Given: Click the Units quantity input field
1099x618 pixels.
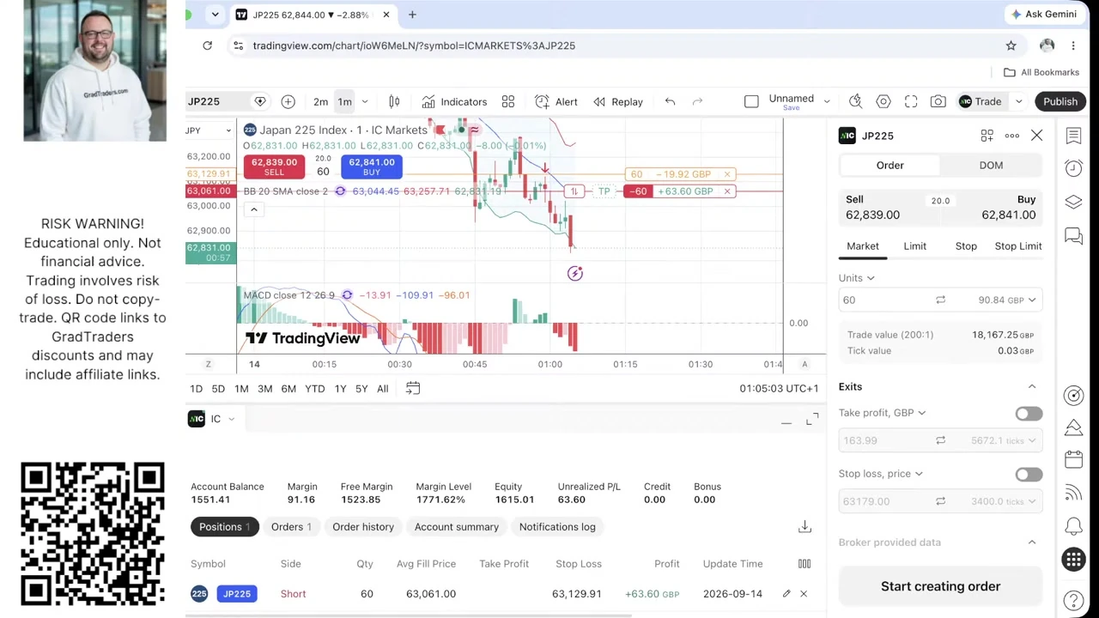Looking at the screenshot, I should [x=884, y=300].
